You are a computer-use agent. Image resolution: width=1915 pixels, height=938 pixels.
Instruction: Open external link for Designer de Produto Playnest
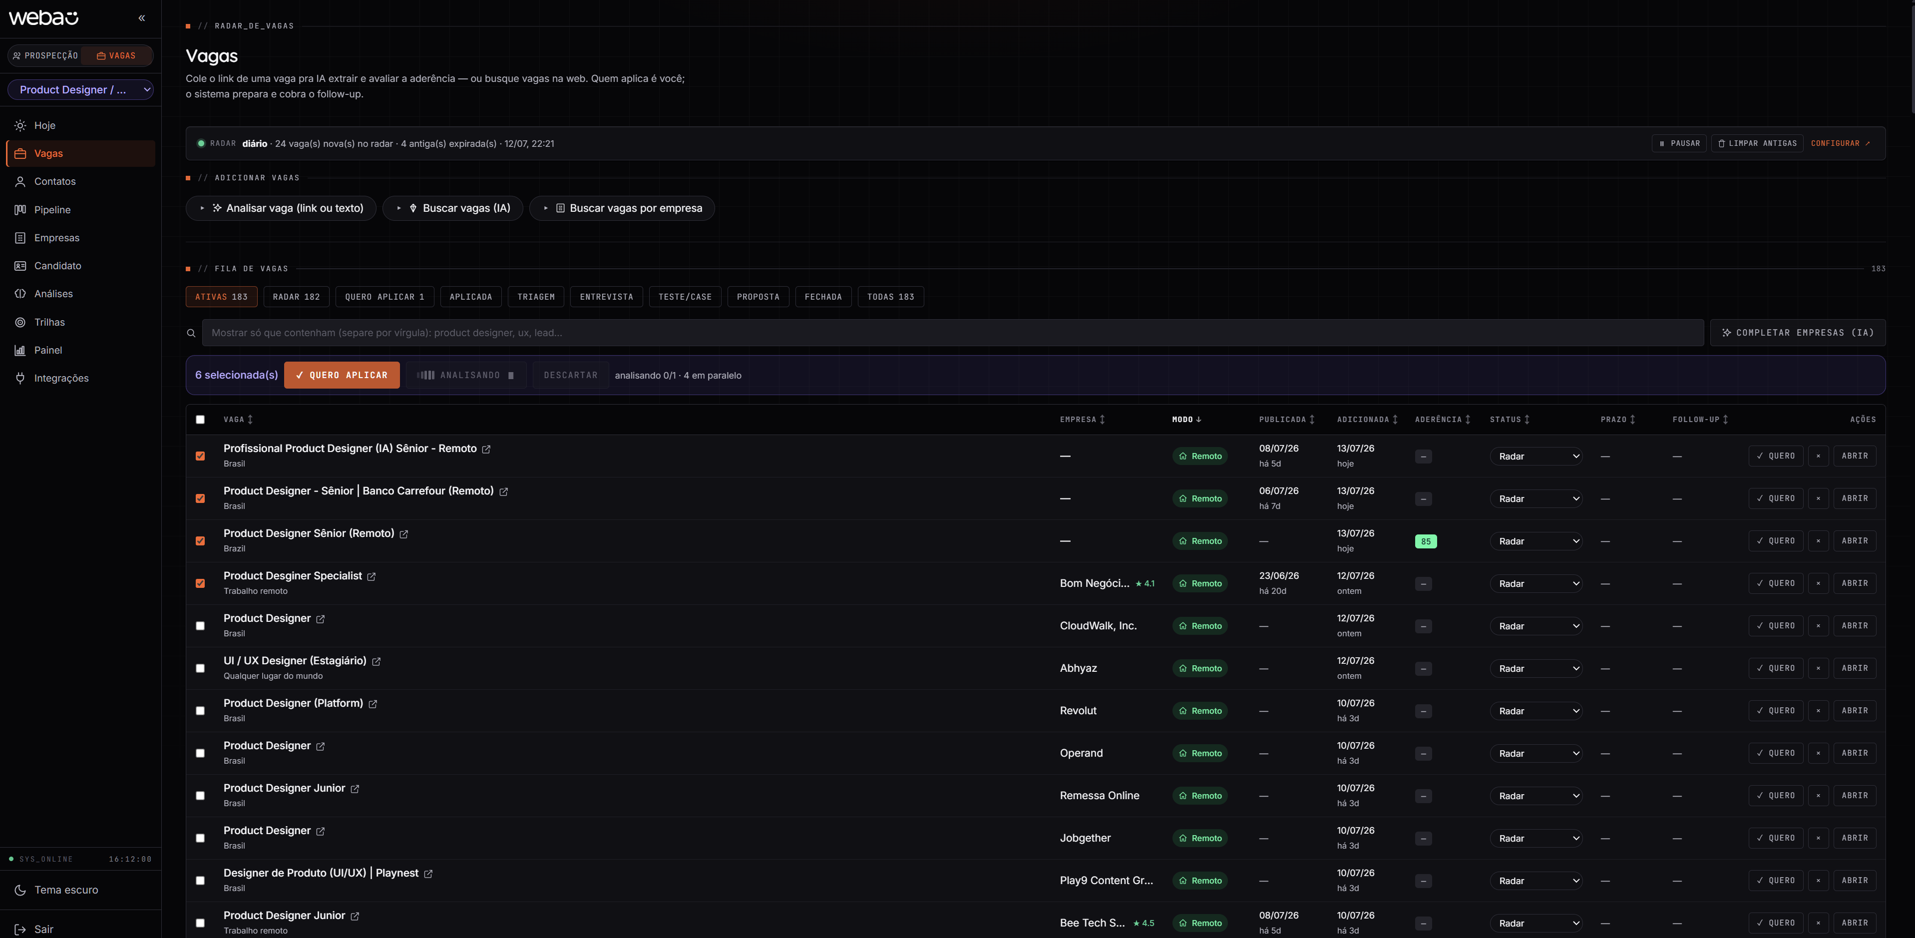click(x=428, y=873)
